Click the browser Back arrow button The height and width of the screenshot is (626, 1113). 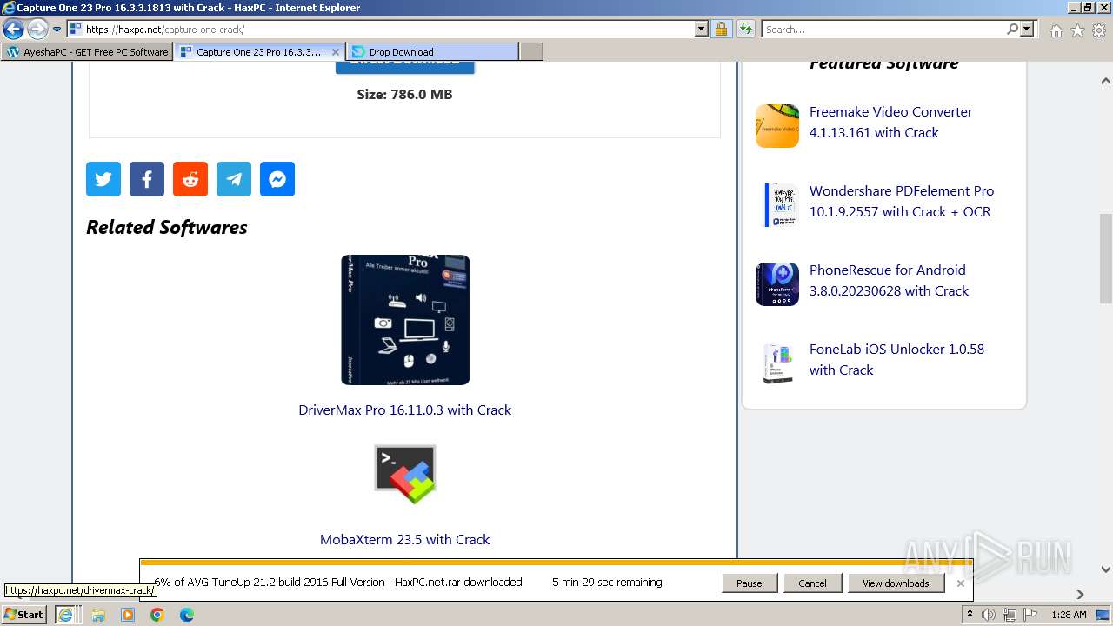(14, 30)
